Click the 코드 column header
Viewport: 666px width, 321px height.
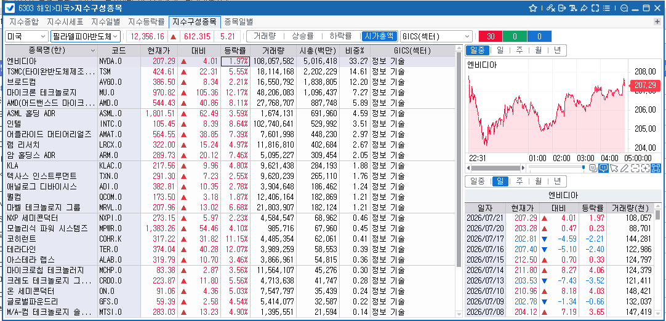click(x=119, y=51)
